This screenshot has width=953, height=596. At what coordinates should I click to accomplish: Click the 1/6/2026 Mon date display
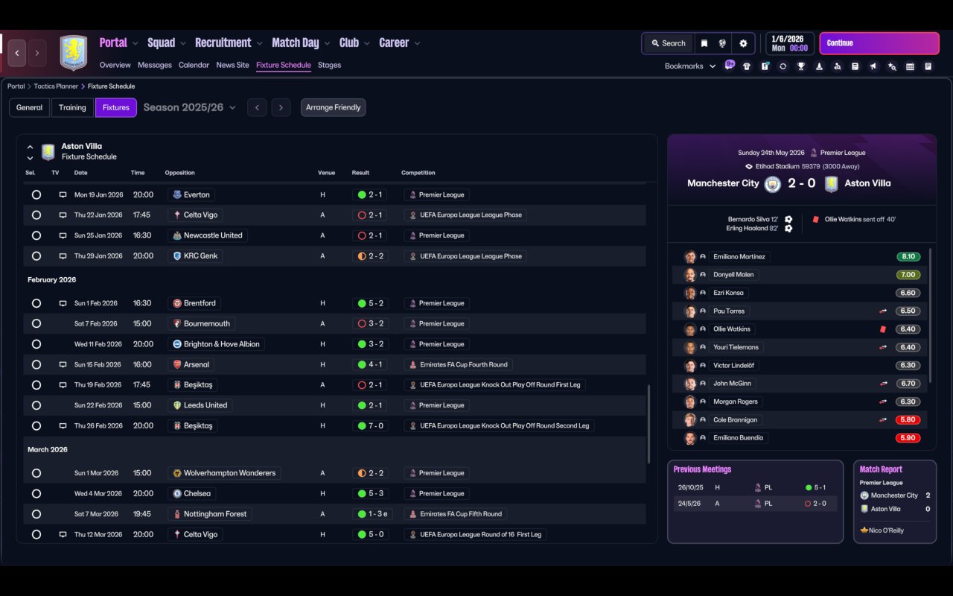pyautogui.click(x=790, y=43)
